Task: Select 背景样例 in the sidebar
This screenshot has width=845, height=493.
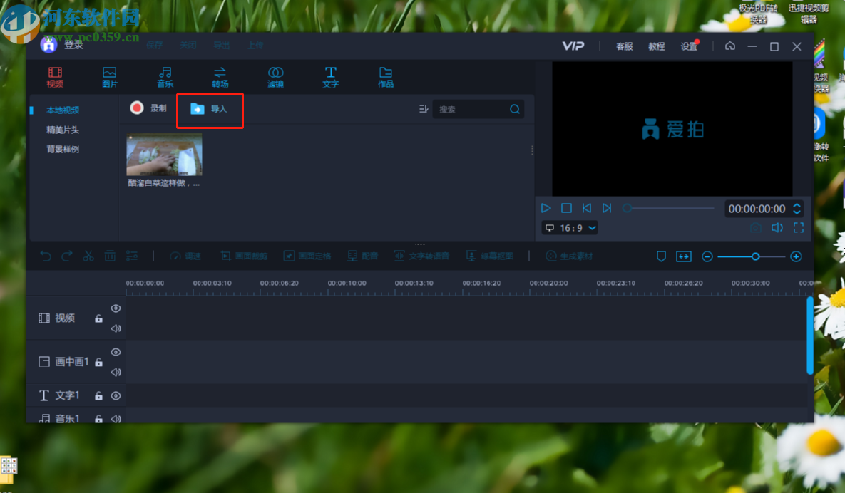Action: point(63,149)
